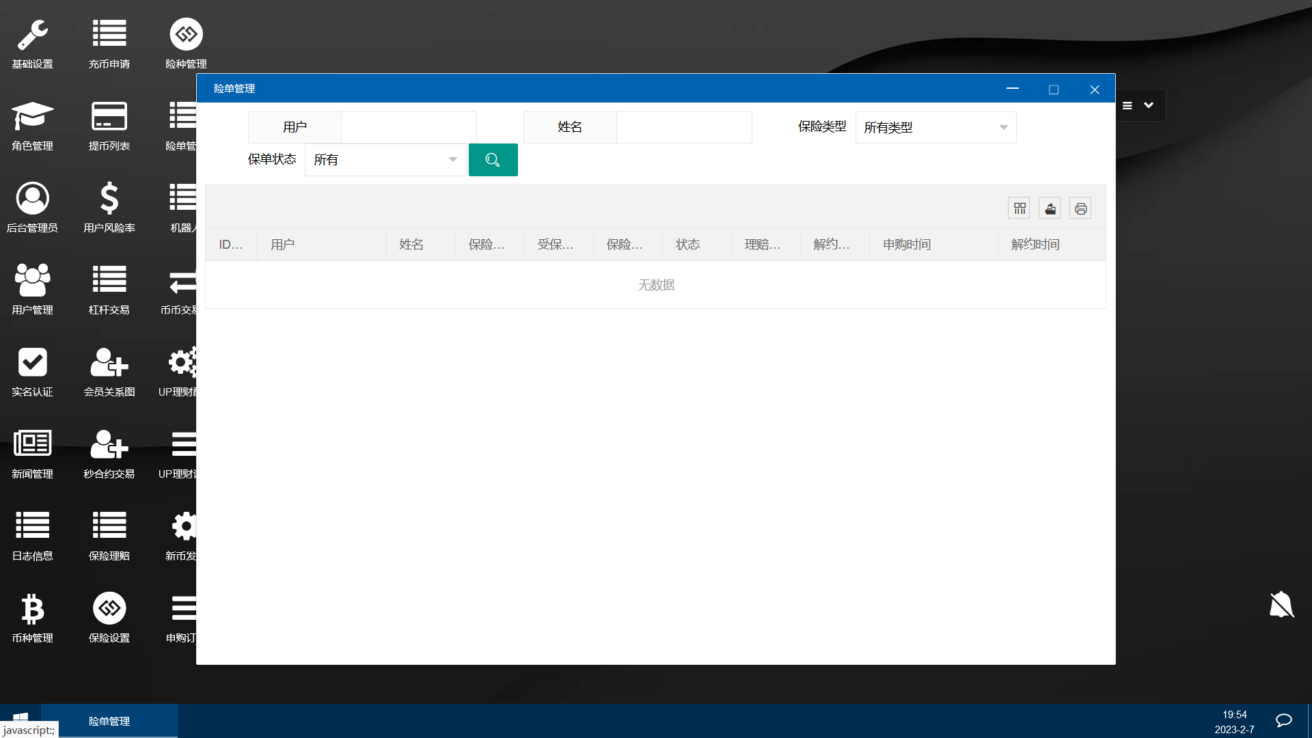Open 会员关系图 icon
Viewport: 1312px width, 738px height.
click(109, 362)
